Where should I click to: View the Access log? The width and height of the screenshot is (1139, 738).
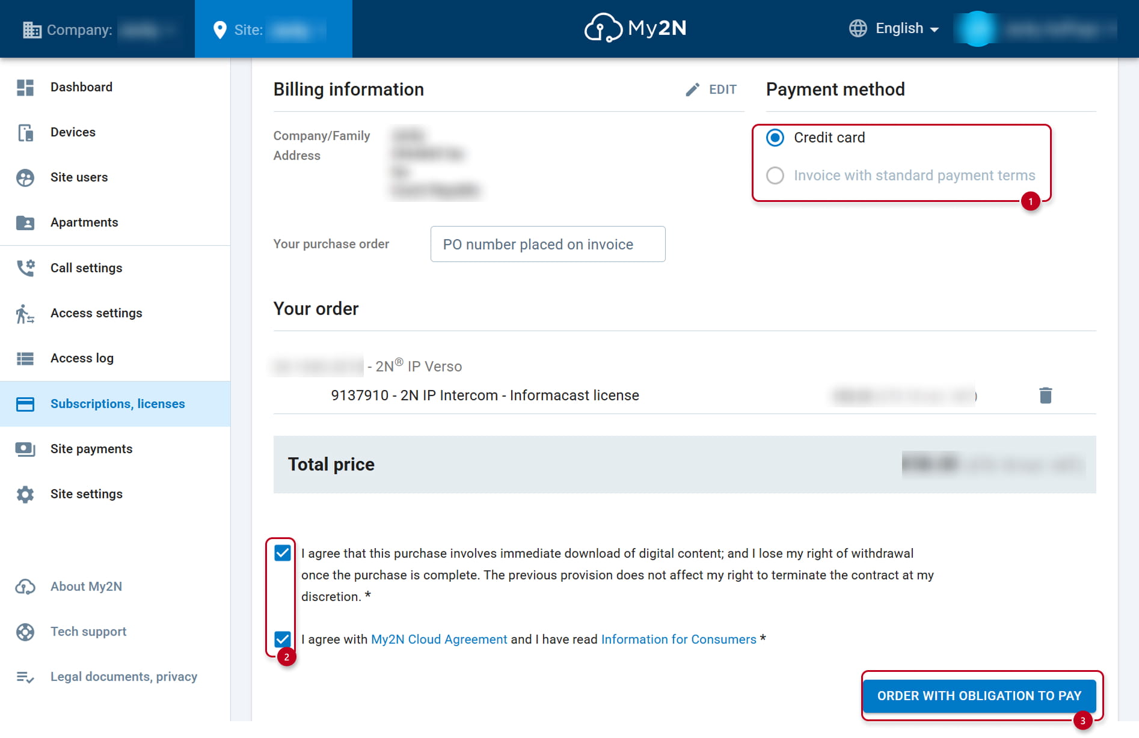[x=115, y=358]
